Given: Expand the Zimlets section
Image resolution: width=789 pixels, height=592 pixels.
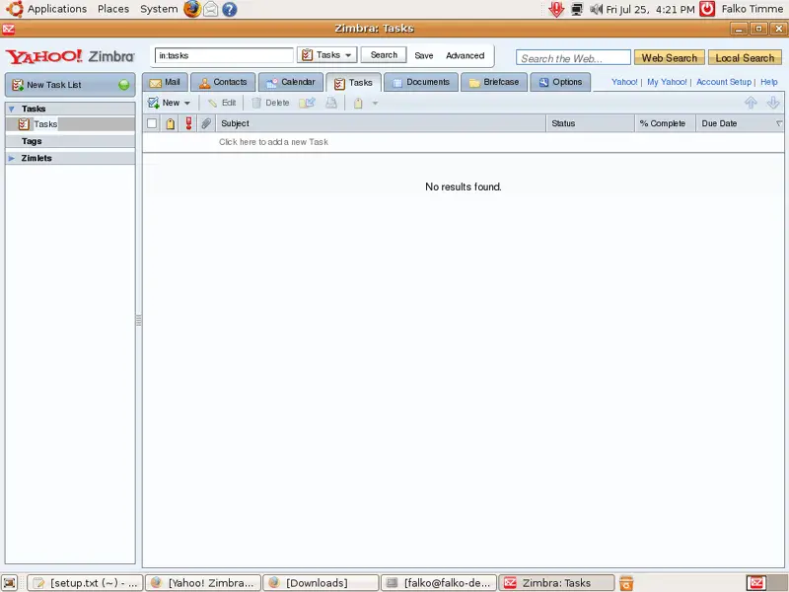Looking at the screenshot, I should coord(12,158).
